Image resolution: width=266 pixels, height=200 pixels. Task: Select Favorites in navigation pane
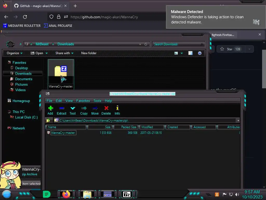tap(19, 63)
